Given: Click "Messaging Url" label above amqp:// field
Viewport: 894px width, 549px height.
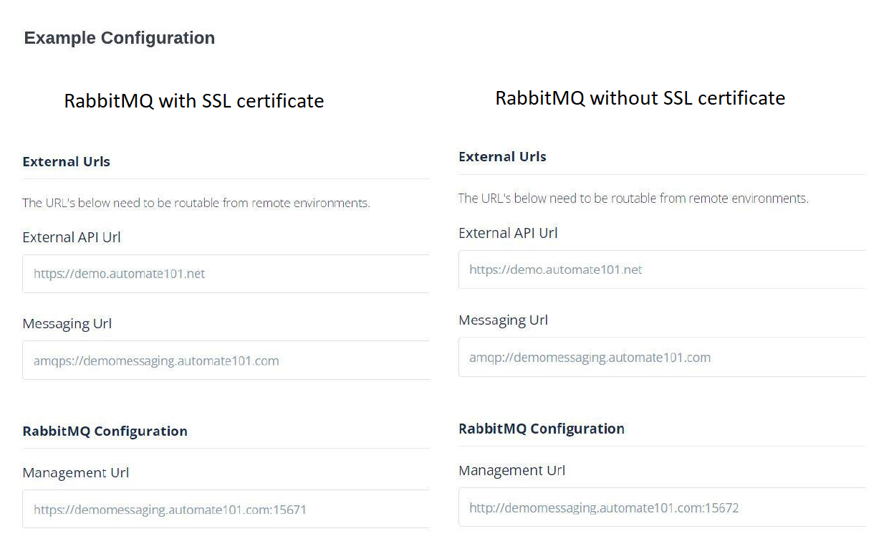Looking at the screenshot, I should click(503, 320).
